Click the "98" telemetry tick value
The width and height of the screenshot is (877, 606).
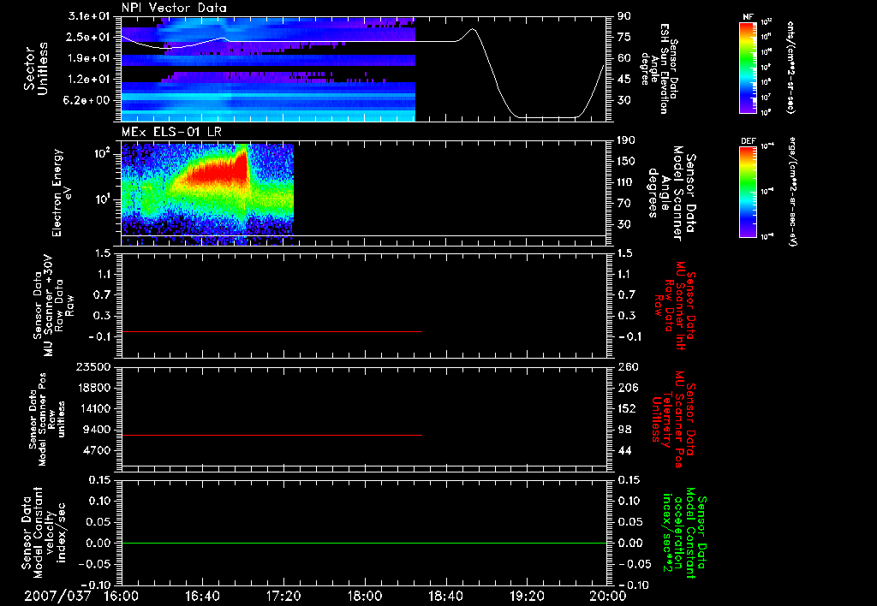[x=624, y=430]
